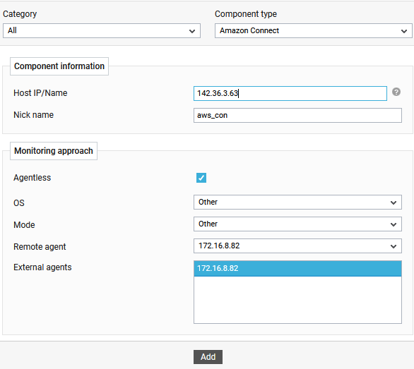Click empty area in External agents listbox
This screenshot has height=369, width=414.
297,300
